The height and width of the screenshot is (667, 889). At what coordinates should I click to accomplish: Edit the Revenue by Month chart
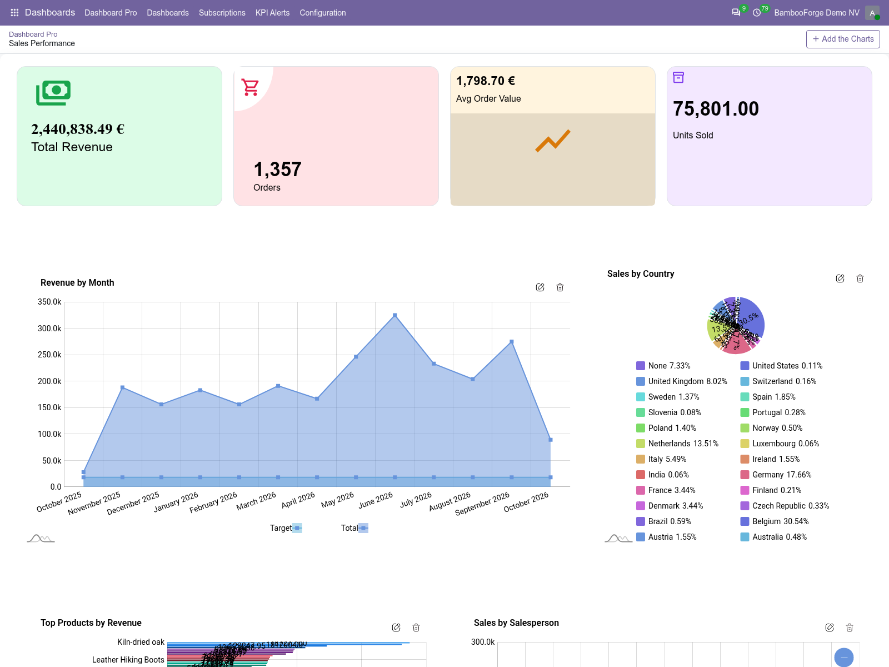[540, 287]
